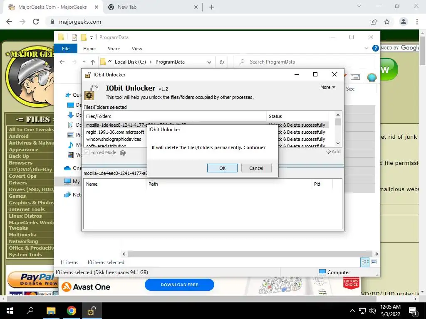The image size is (426, 319).
Task: Go up one folder in Explorer
Action: [x=93, y=62]
